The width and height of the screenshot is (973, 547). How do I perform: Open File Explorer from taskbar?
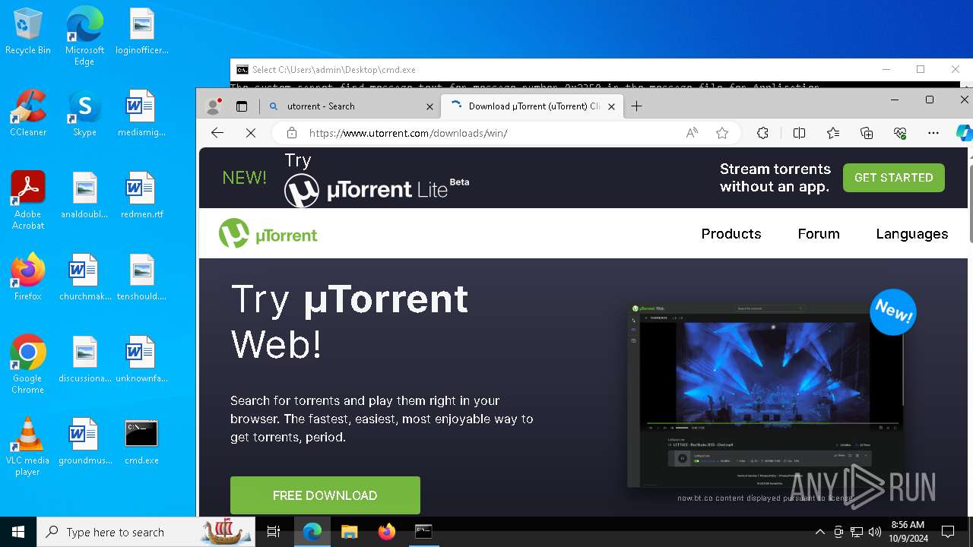pos(349,532)
